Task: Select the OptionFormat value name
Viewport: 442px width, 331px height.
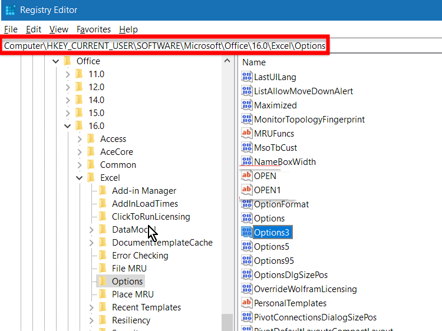Action: click(x=281, y=204)
